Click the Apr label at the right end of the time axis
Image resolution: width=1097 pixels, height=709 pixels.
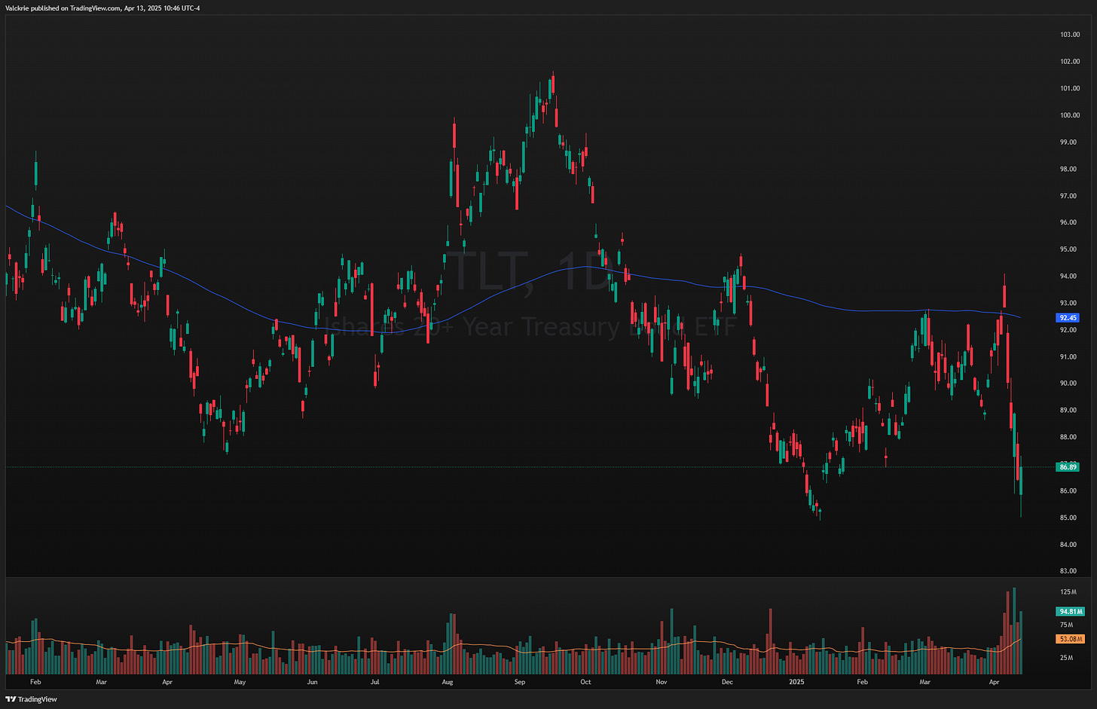[x=995, y=682]
